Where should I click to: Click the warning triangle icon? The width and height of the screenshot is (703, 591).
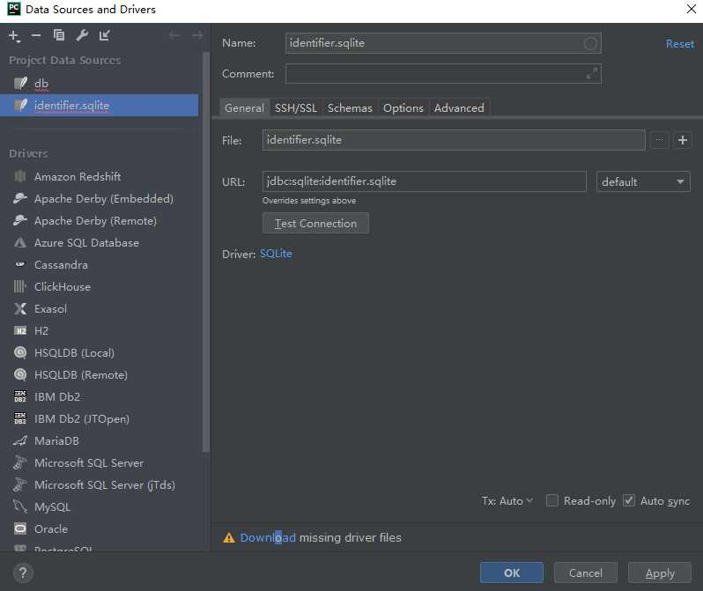tap(229, 537)
